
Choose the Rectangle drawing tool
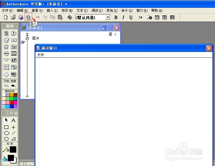6,127
